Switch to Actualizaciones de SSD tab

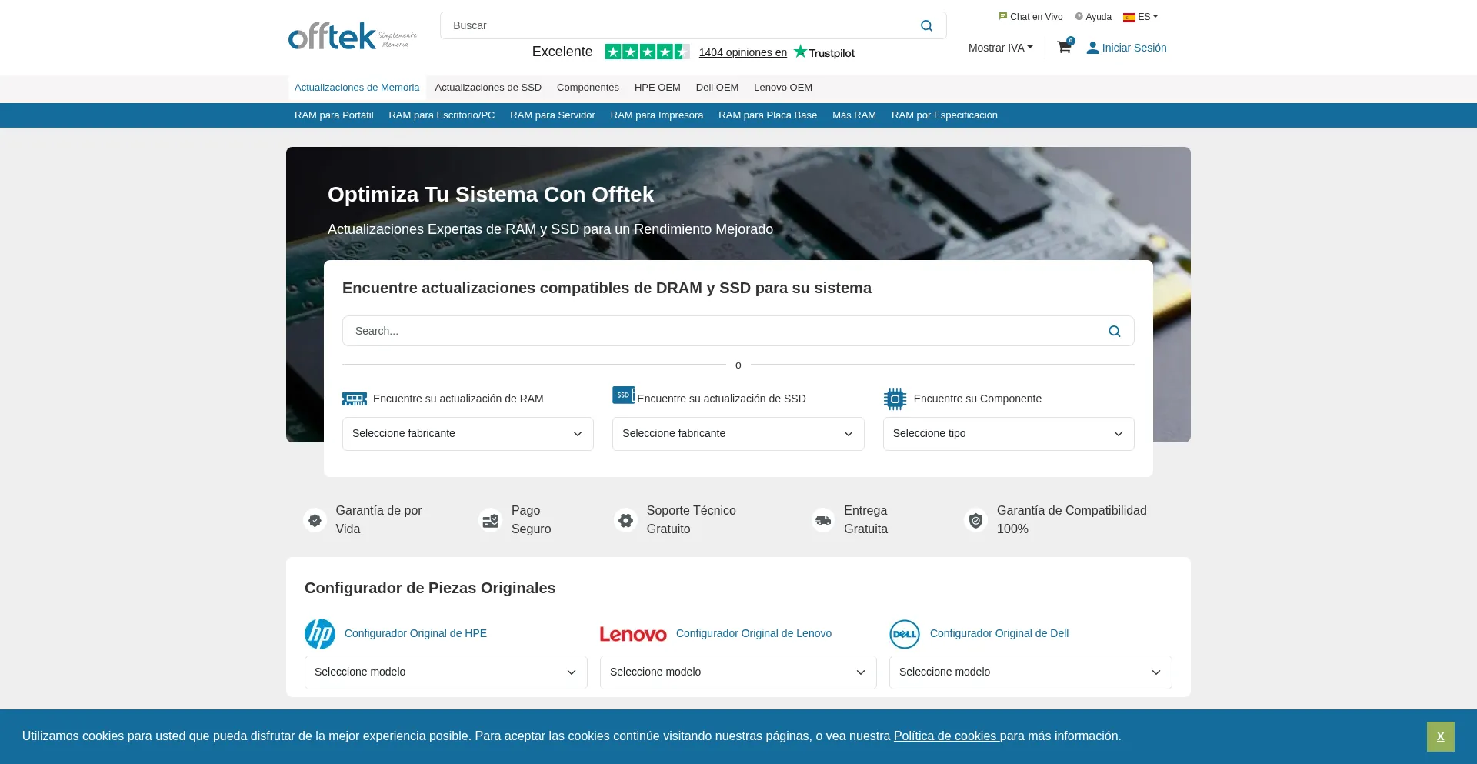[488, 88]
